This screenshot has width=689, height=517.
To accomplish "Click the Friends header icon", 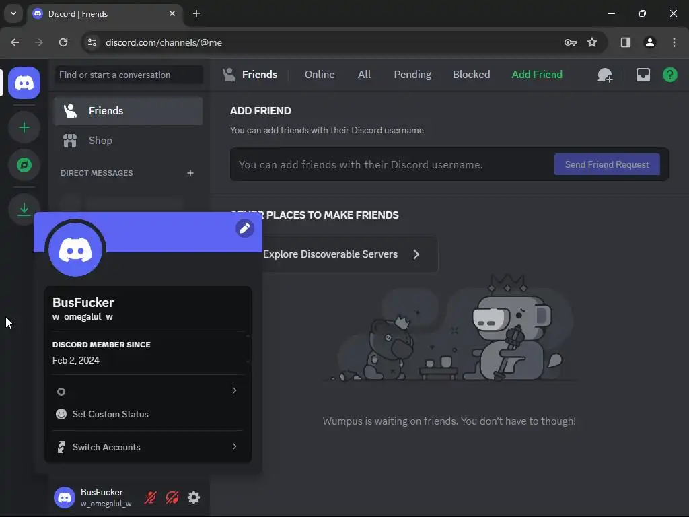I will [x=229, y=75].
